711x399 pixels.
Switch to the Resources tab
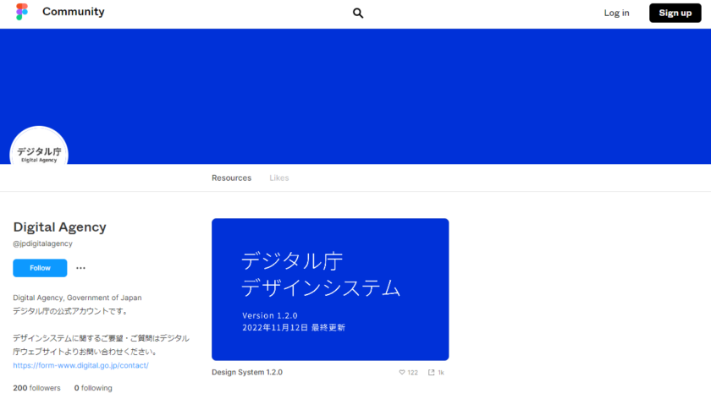(231, 178)
